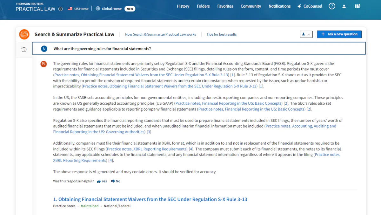Go to the Community menu item

coord(251,6)
